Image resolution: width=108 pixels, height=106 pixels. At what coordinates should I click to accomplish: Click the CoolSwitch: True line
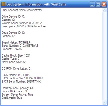pos(12,98)
